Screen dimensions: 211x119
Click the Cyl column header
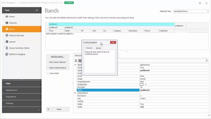[108, 31]
